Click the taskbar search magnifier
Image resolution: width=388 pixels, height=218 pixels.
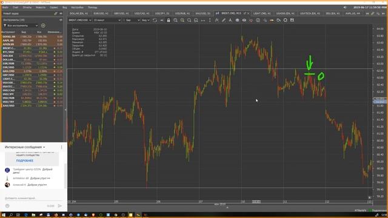click(11, 215)
